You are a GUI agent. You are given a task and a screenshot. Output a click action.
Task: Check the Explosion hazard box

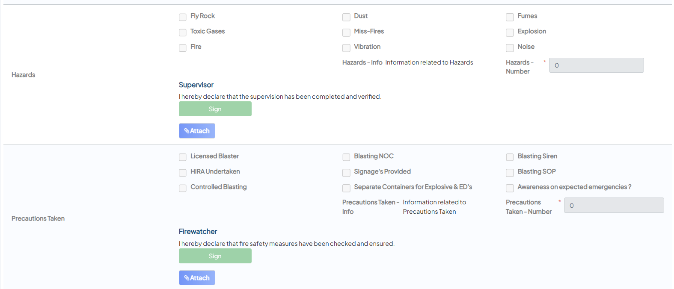[x=510, y=32]
